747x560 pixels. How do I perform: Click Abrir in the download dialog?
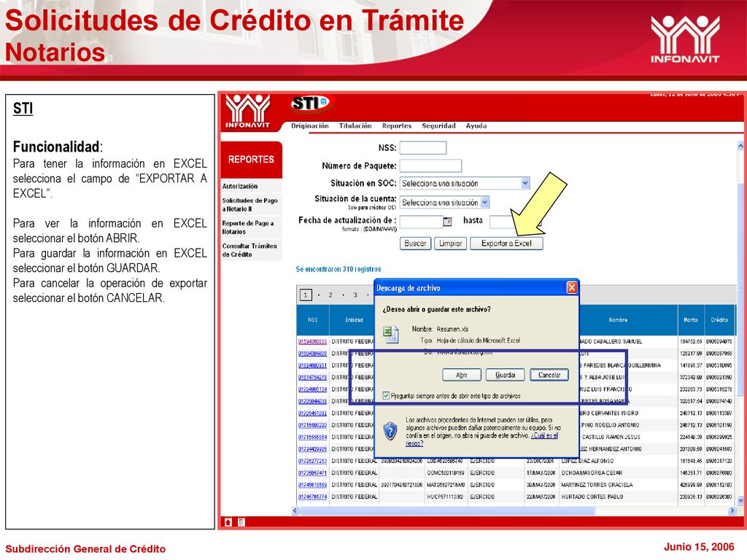(462, 375)
